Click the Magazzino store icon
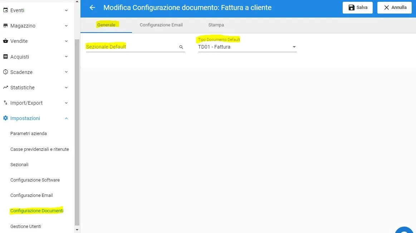The height and width of the screenshot is (233, 416). tap(5, 25)
